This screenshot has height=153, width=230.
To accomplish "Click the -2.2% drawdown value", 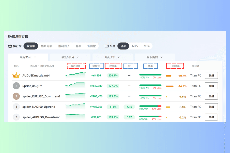I will [x=182, y=118].
